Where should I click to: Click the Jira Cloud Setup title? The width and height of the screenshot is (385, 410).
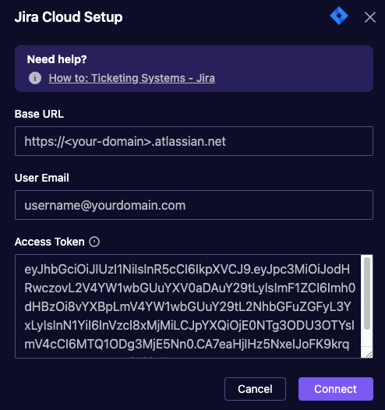pyautogui.click(x=69, y=17)
